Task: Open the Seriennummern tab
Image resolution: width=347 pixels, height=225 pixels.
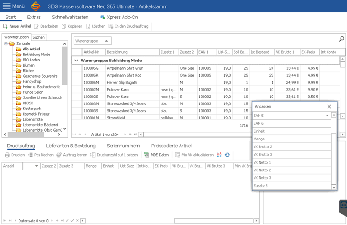Action: (x=123, y=146)
